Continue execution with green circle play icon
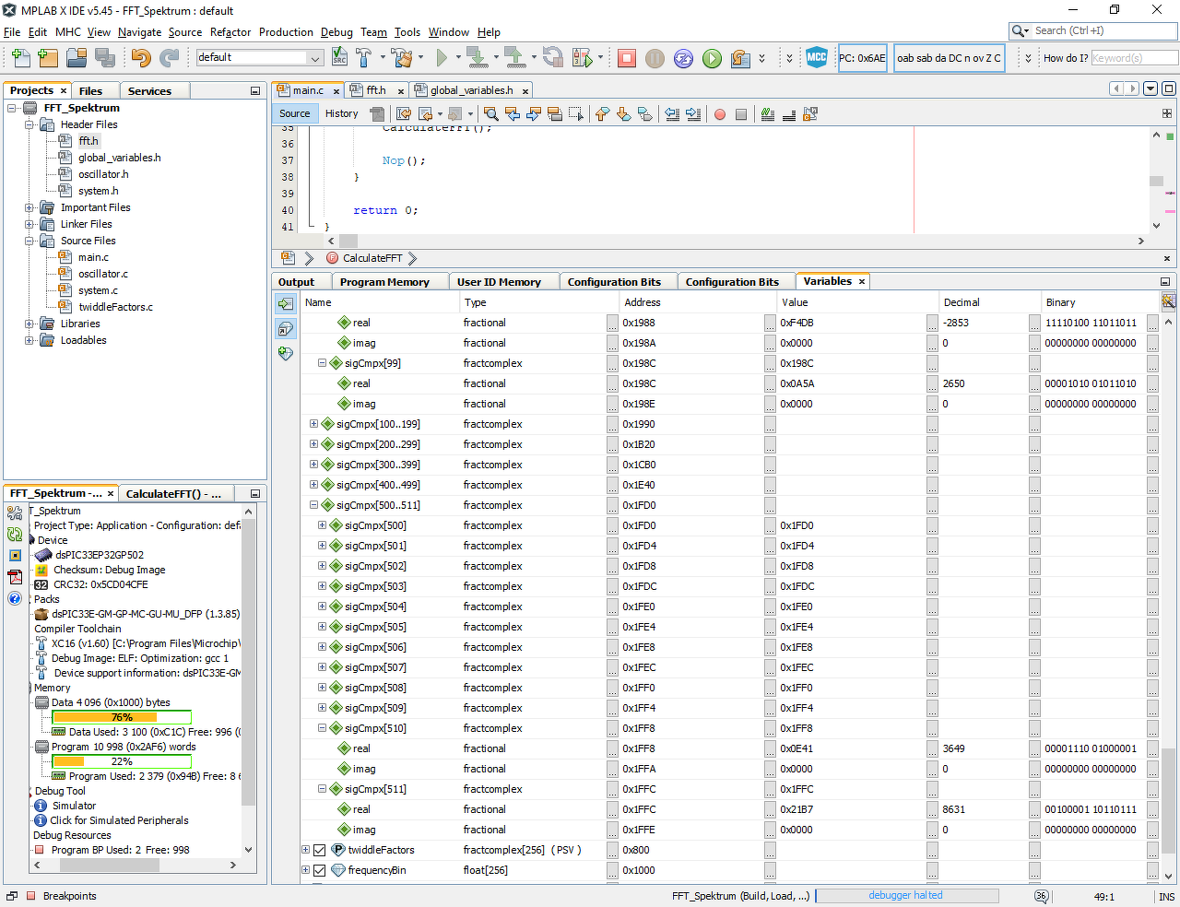The height and width of the screenshot is (907, 1180). 712,58
